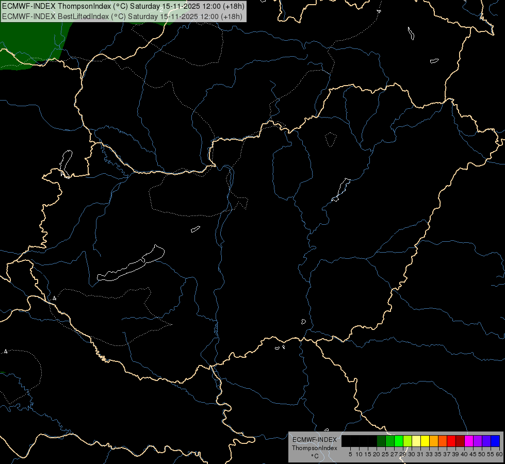The image size is (505, 464).
Task: Select the orange 33-35 legend swatch
Action: tap(434, 441)
